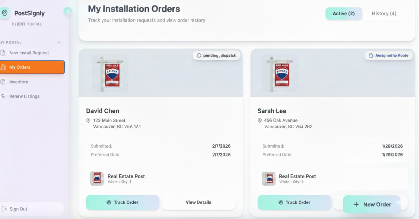Click the location pin icon beside David Chen's address
Image resolution: width=419 pixels, height=219 pixels.
(88, 120)
